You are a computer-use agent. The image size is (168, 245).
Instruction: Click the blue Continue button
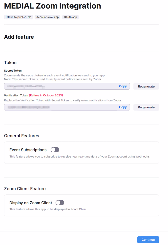coord(148,239)
